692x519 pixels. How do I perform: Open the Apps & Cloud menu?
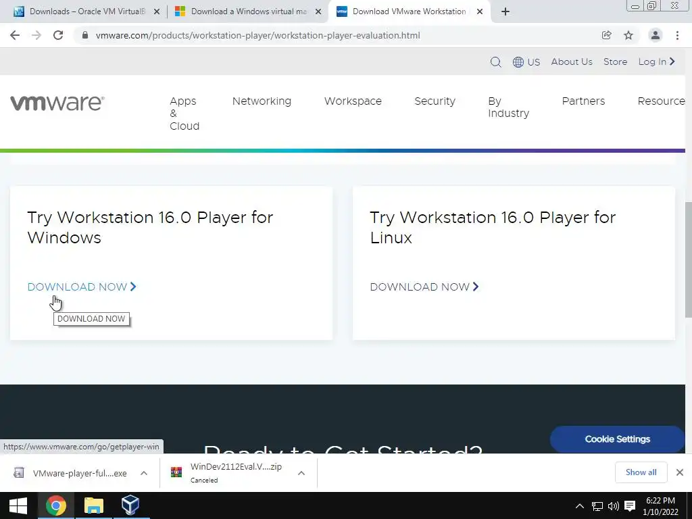[184, 114]
